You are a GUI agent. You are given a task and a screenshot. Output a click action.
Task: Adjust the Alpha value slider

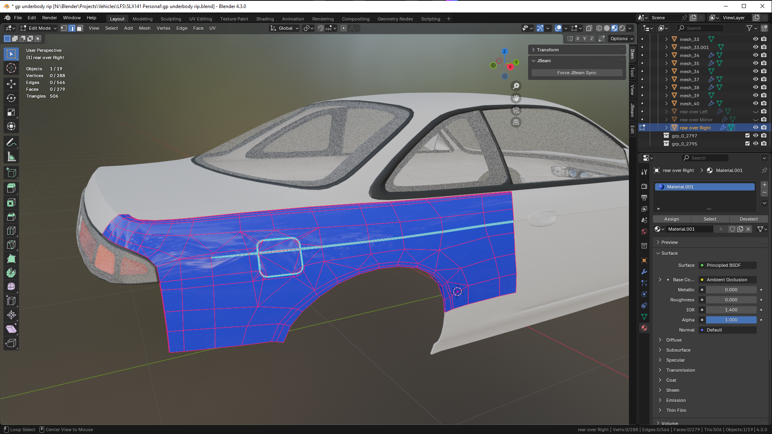tap(731, 320)
